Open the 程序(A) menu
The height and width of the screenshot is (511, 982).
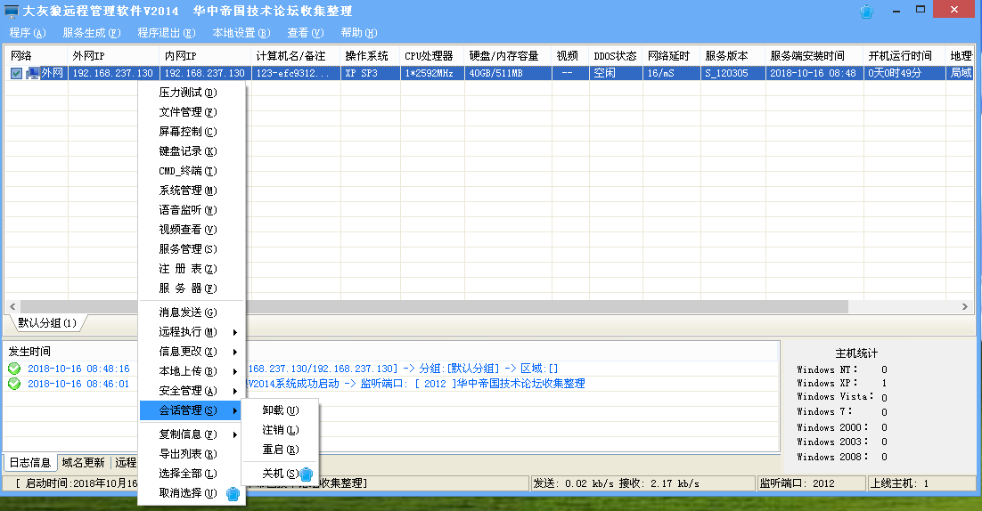(28, 33)
